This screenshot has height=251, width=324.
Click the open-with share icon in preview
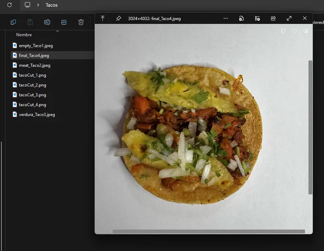coord(273,19)
